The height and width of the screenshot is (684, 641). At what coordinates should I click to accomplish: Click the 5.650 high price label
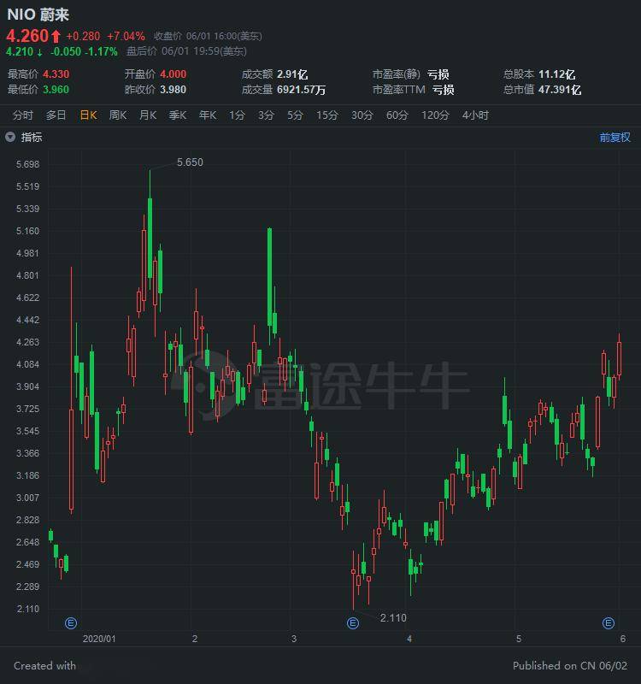[x=190, y=162]
